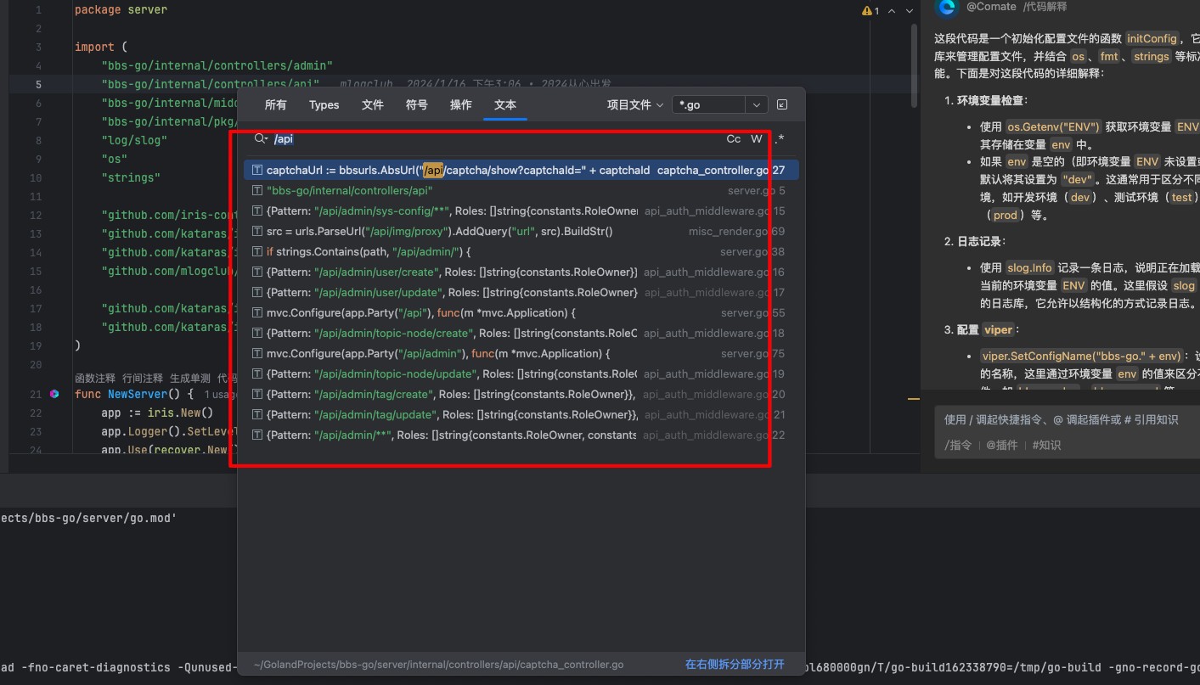Click the bbs-go/internal/controllers/admin import line
This screenshot has width=1200, height=685.
[217, 65]
